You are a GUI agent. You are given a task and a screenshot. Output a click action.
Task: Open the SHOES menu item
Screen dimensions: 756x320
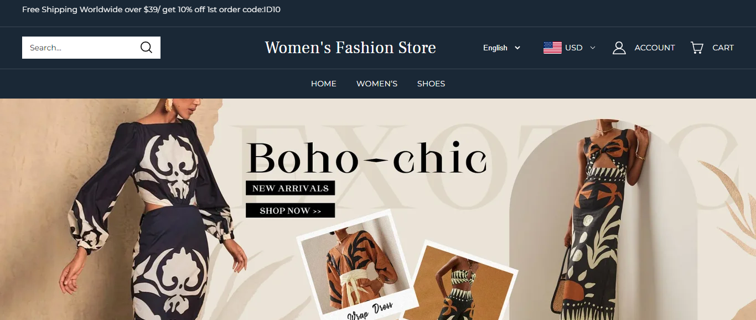coord(431,84)
